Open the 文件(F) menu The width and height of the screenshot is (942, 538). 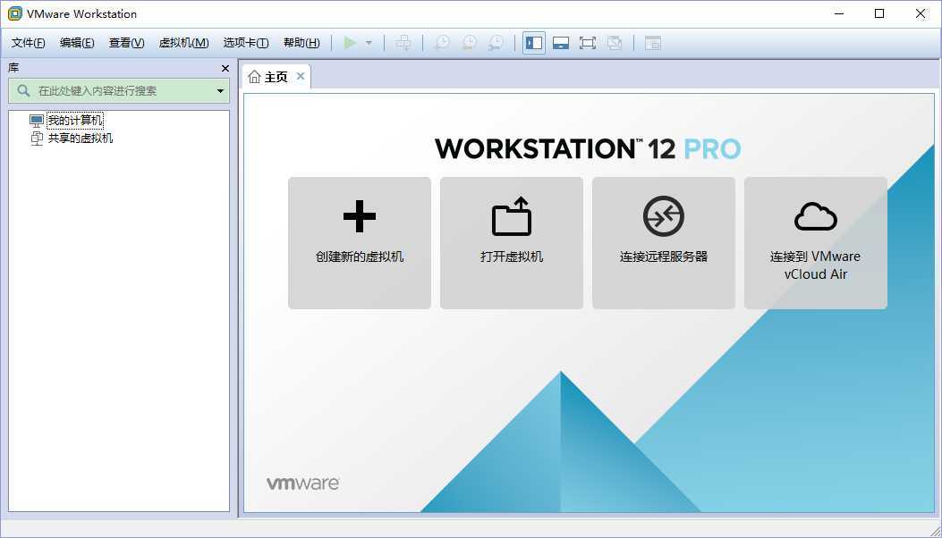coord(29,43)
